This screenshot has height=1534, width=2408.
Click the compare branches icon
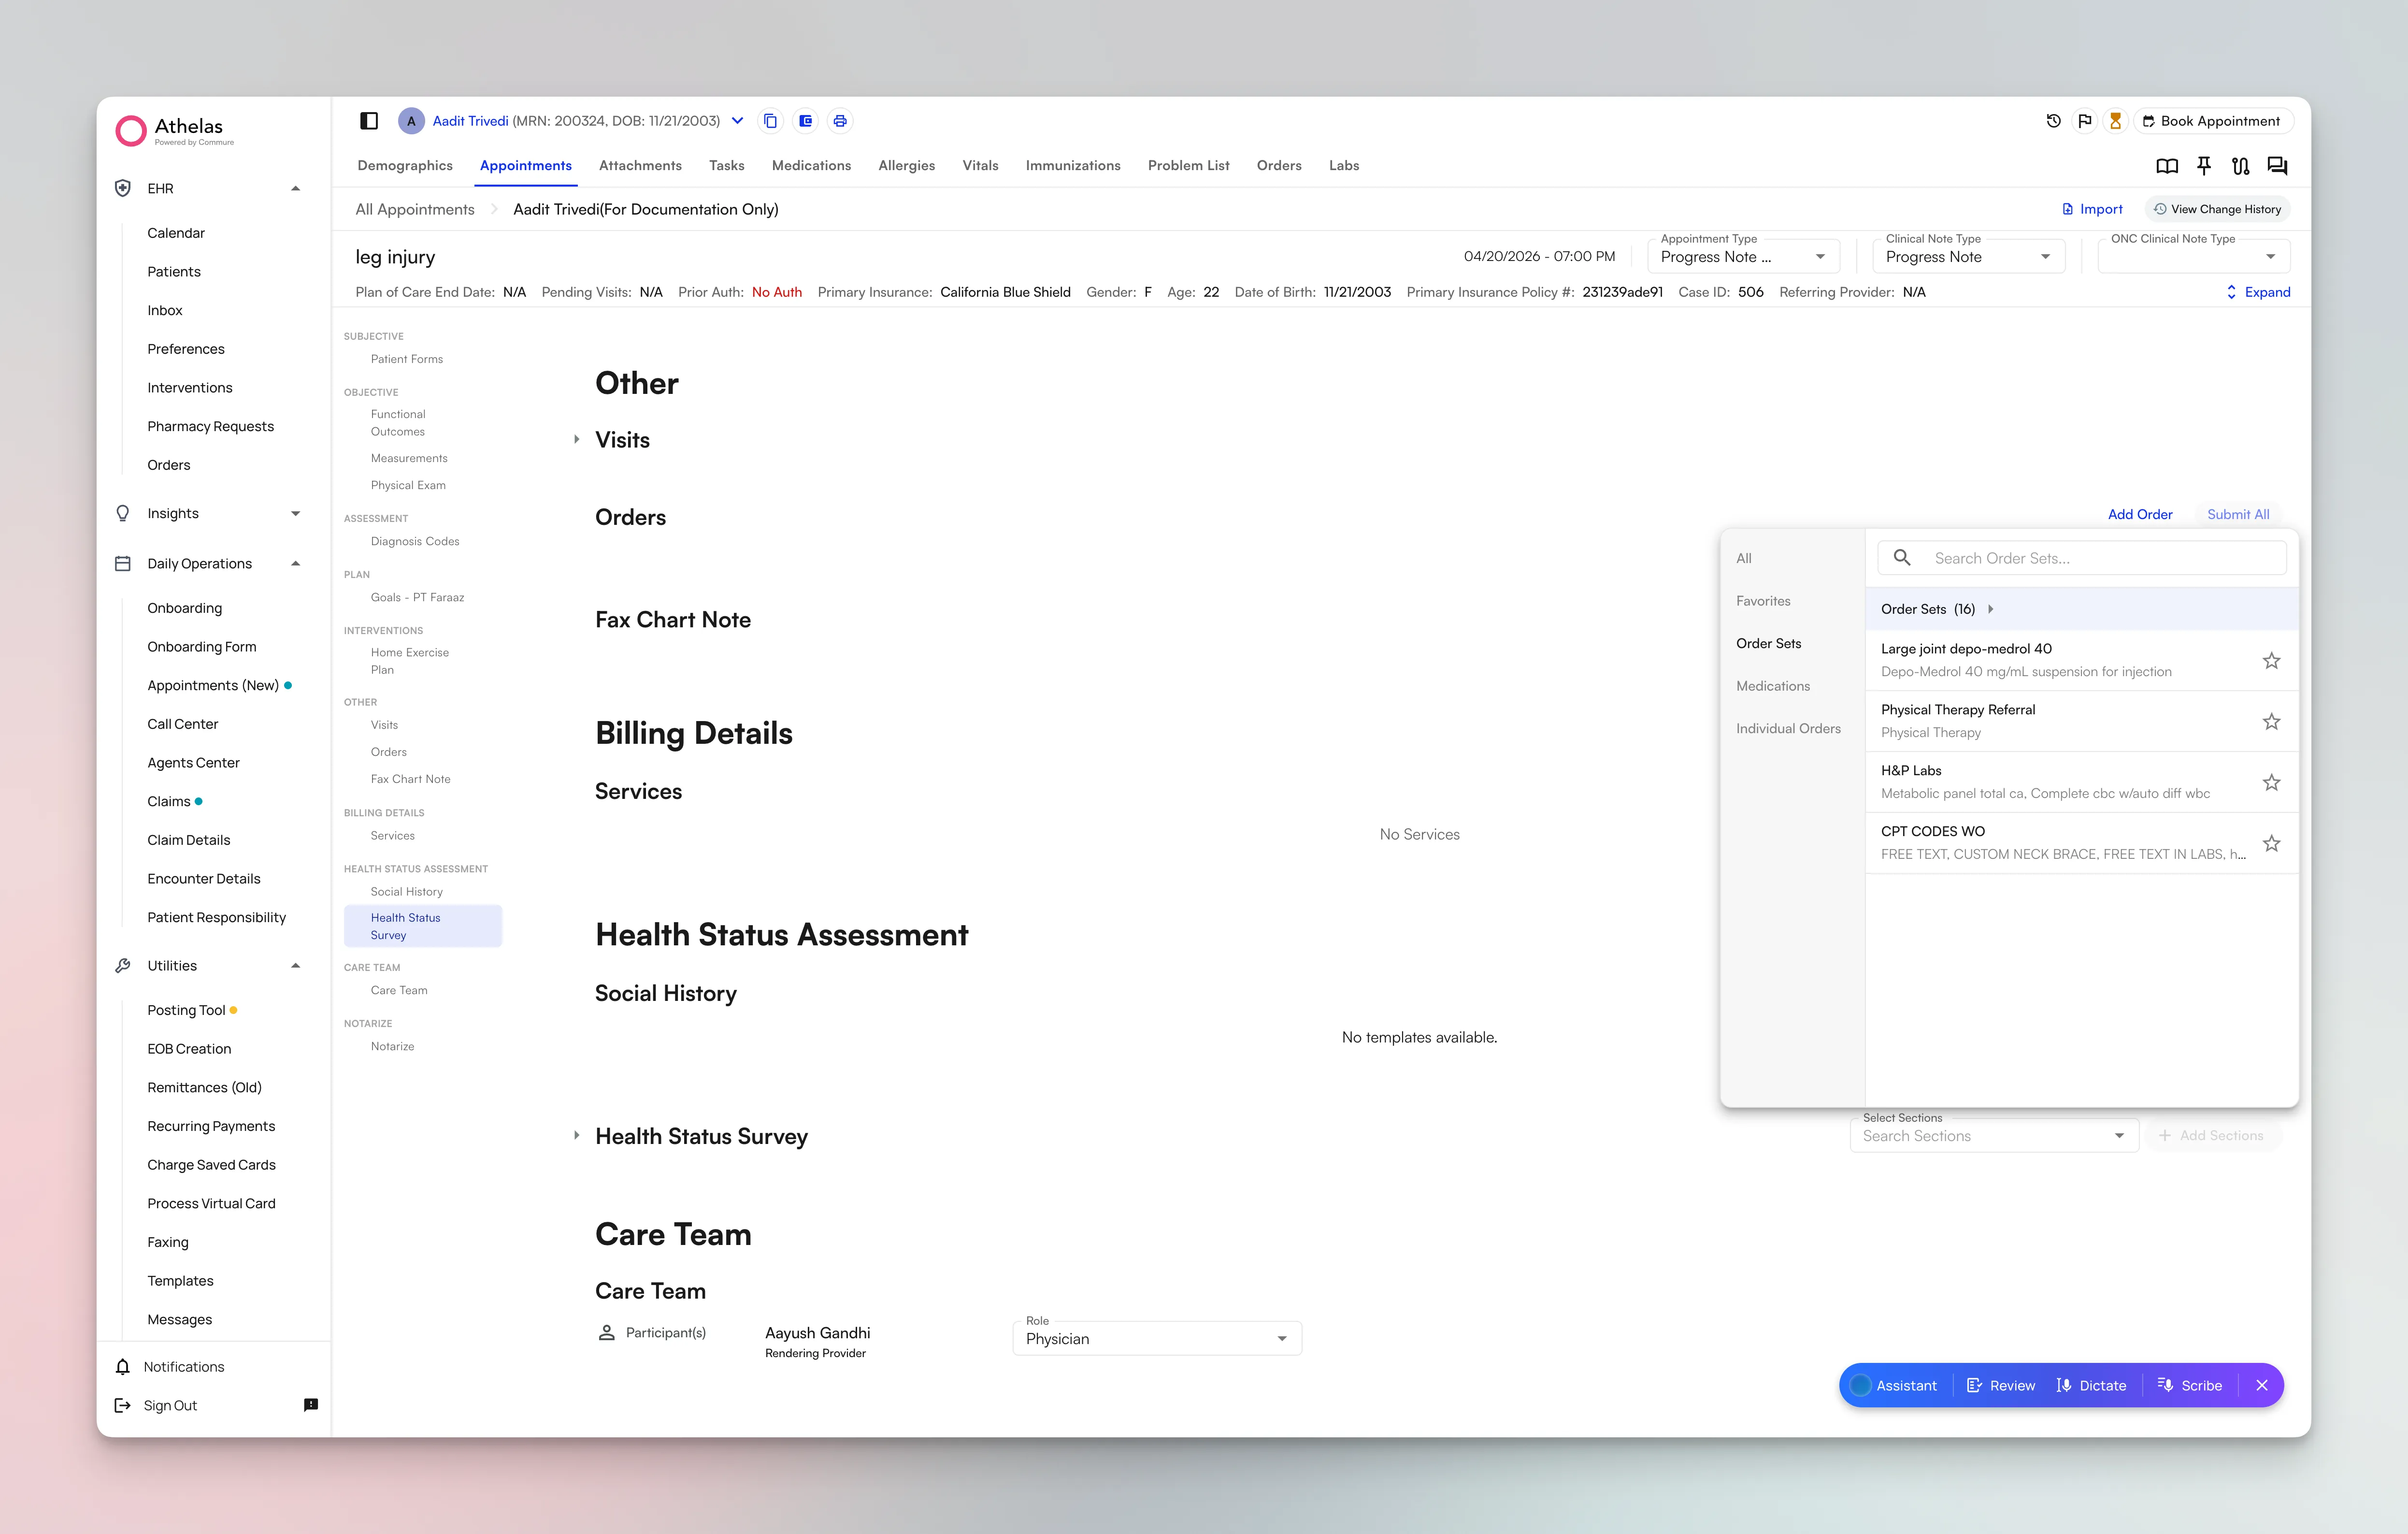2240,166
